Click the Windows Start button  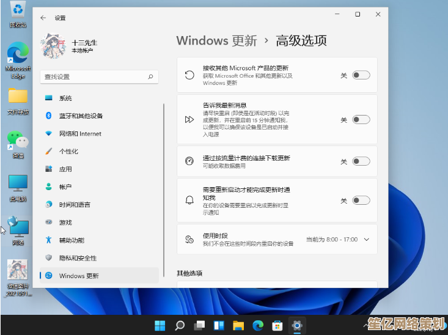pos(160,325)
